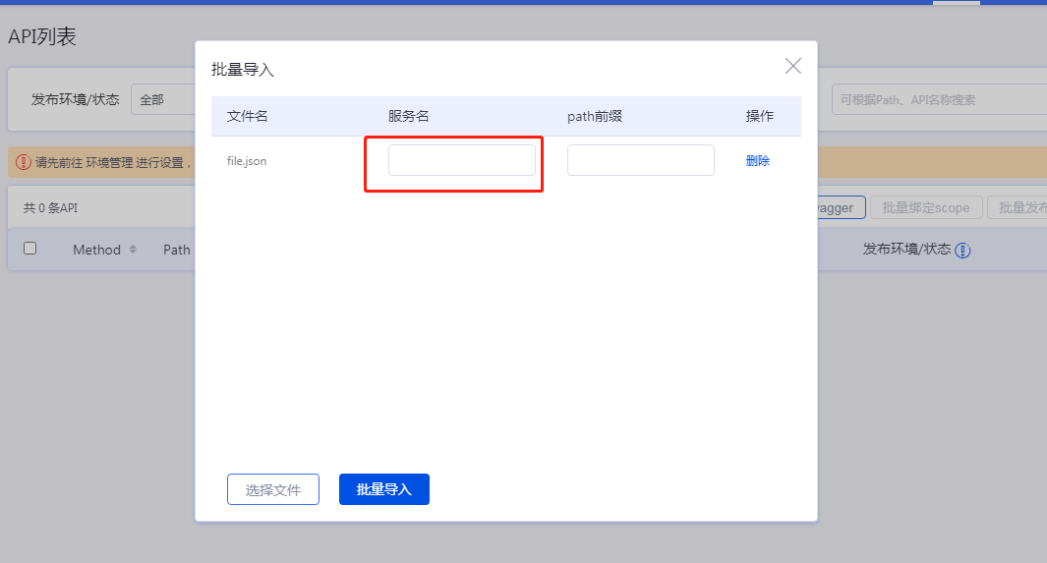This screenshot has width=1047, height=563.
Task: Open the 发布环境/状态 filter dropdown showing 全部
Action: (x=162, y=99)
